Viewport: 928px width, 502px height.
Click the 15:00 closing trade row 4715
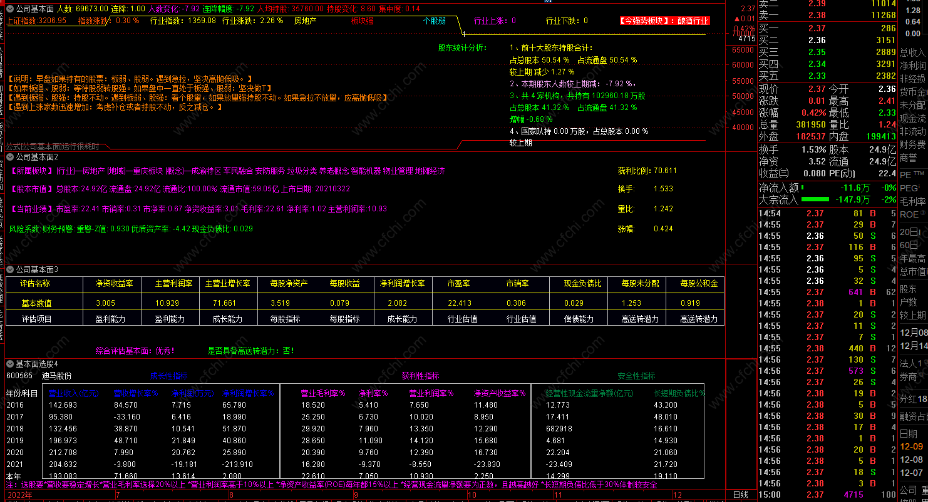[x=827, y=494]
